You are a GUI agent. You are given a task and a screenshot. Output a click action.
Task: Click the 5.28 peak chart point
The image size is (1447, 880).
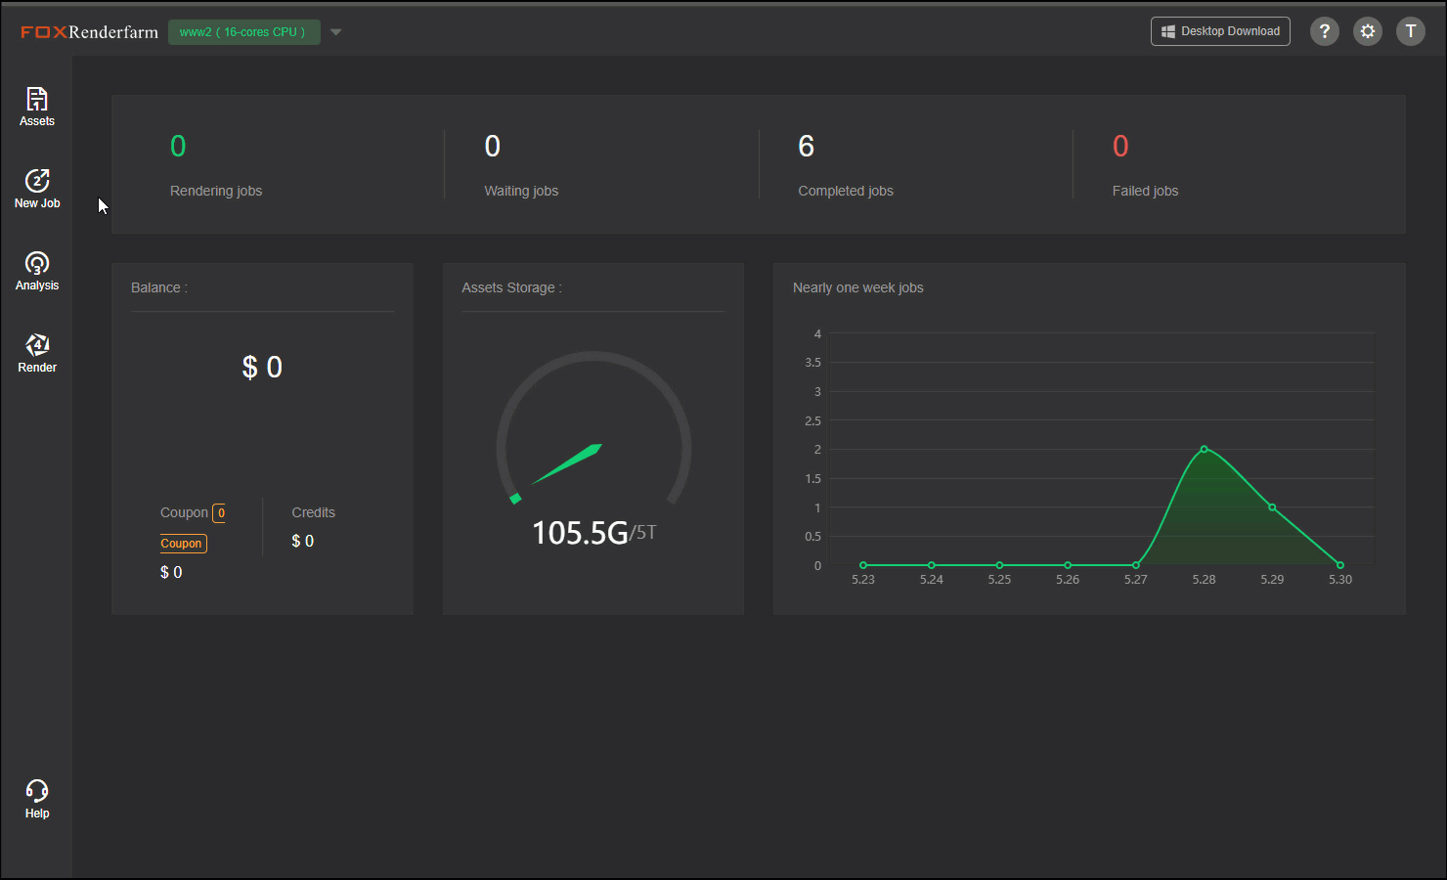pyautogui.click(x=1204, y=449)
